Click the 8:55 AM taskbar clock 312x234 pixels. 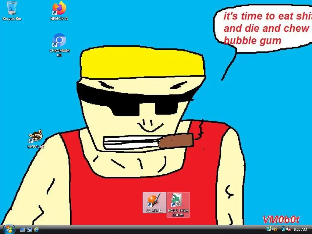(300, 229)
